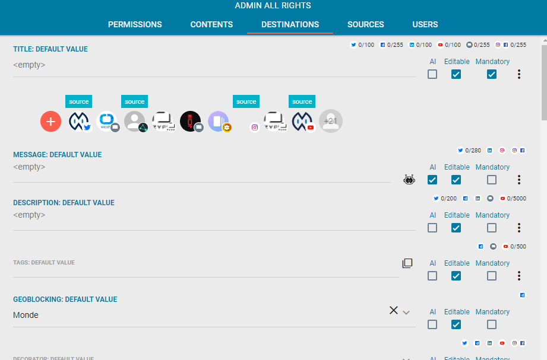This screenshot has height=360, width=547.
Task: Open the Description row three-dot menu
Action: click(x=519, y=228)
